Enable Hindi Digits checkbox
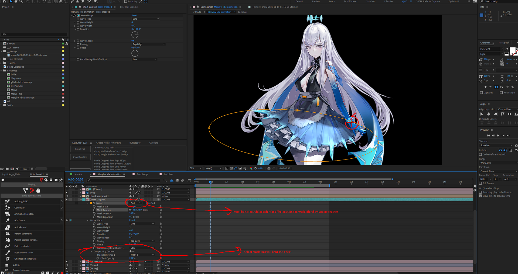518x274 pixels. [x=501, y=93]
